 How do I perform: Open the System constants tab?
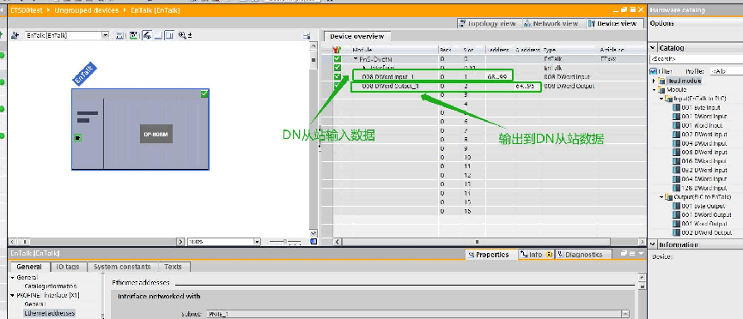click(122, 267)
